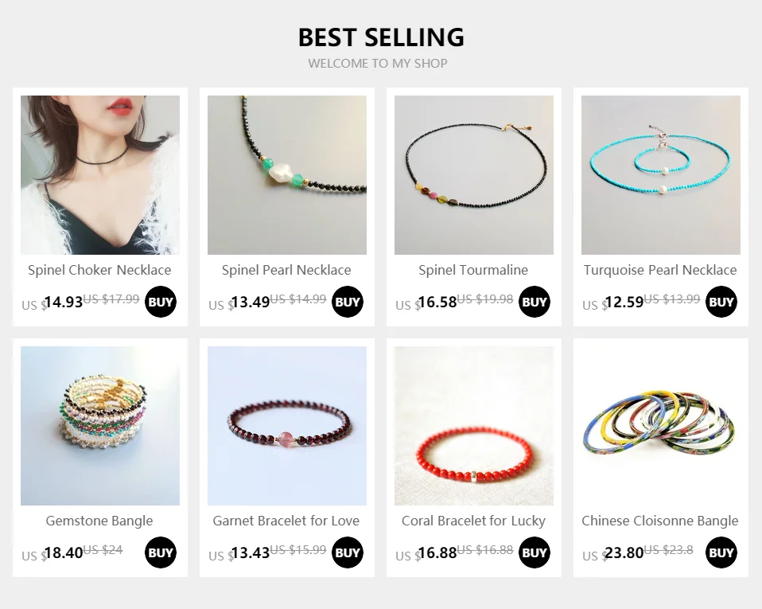
Task: Open the Spinel Choker Necklace photo
Action: pyautogui.click(x=100, y=175)
